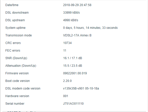Click the System uptime value text
This screenshot has width=148, height=112.
(90, 28)
